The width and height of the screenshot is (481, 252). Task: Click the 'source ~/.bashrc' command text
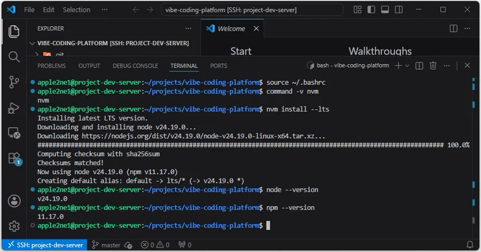click(296, 83)
